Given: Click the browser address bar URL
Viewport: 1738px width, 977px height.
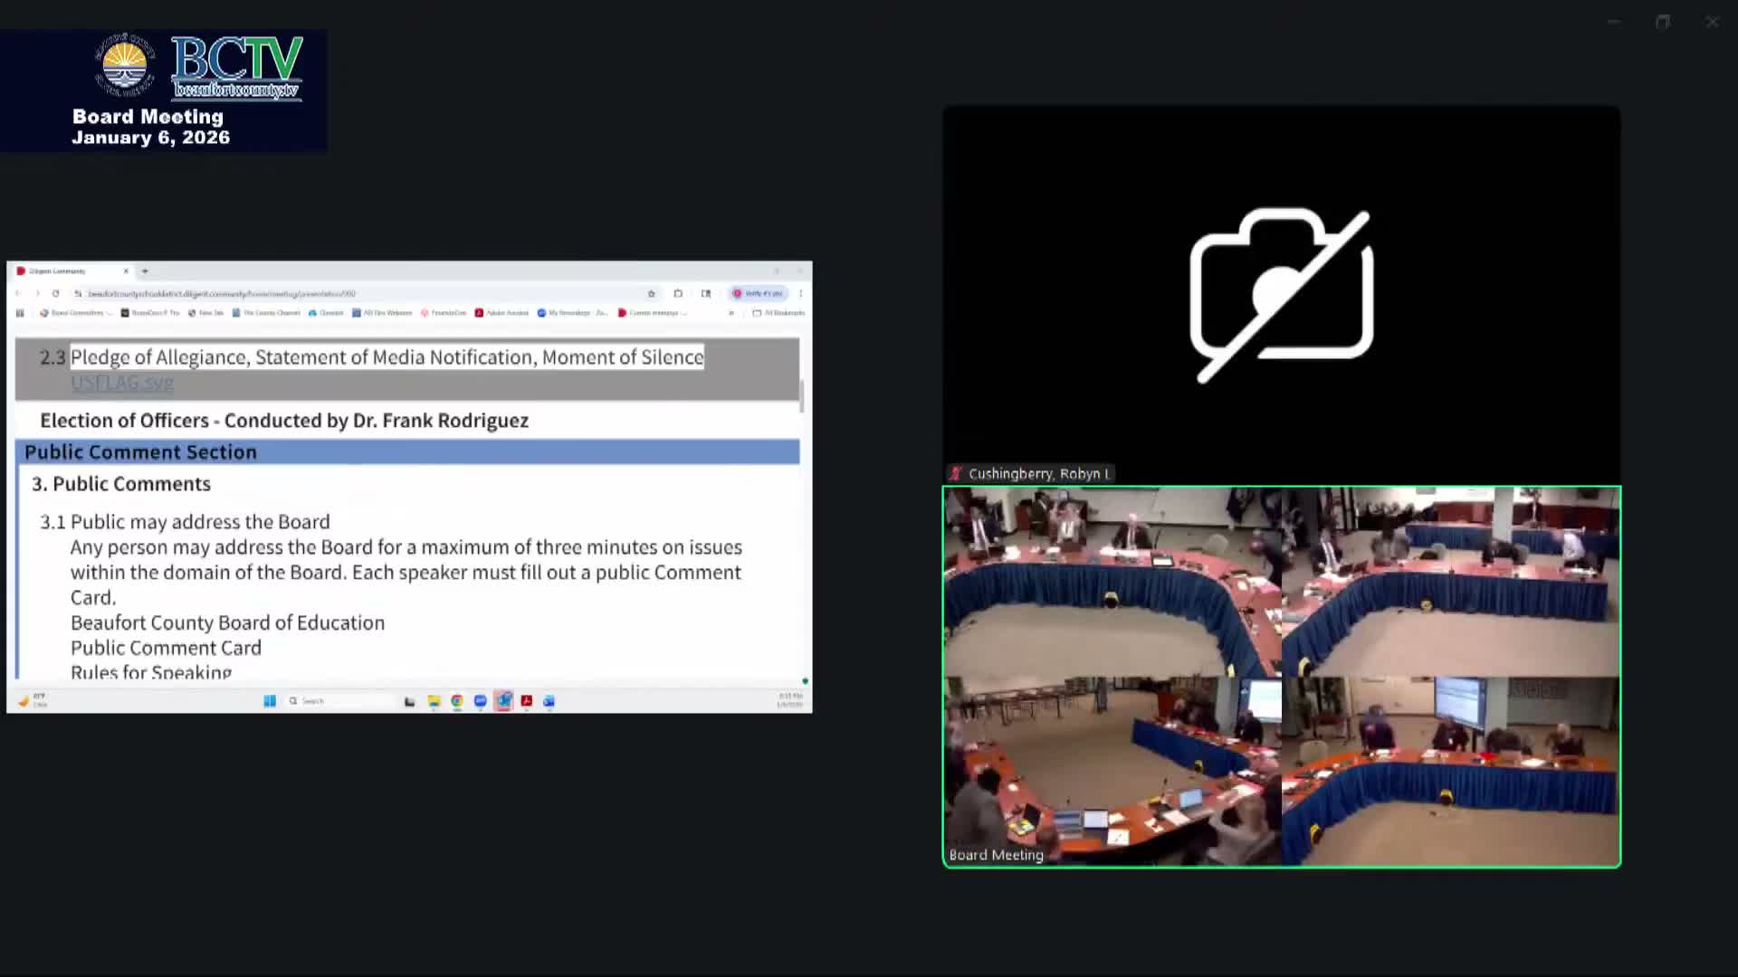Looking at the screenshot, I should pyautogui.click(x=222, y=293).
